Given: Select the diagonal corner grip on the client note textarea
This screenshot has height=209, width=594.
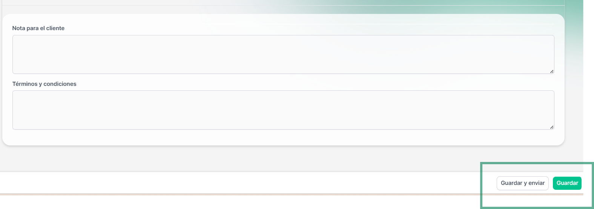Looking at the screenshot, I should [x=551, y=71].
